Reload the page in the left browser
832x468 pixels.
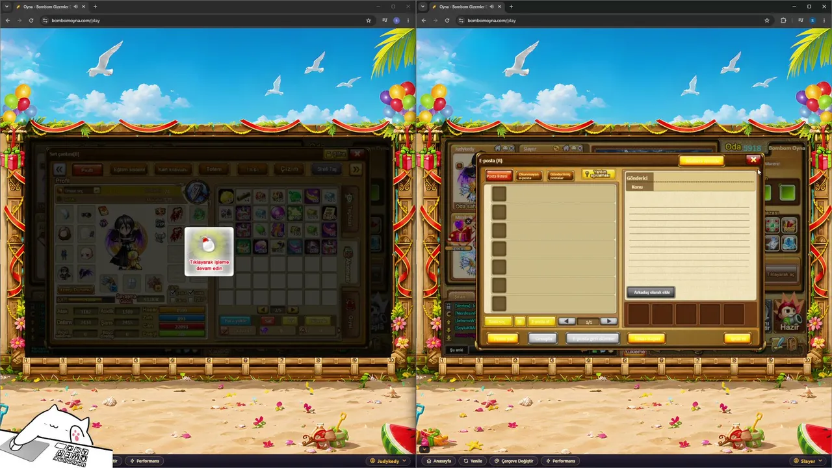coord(31,20)
